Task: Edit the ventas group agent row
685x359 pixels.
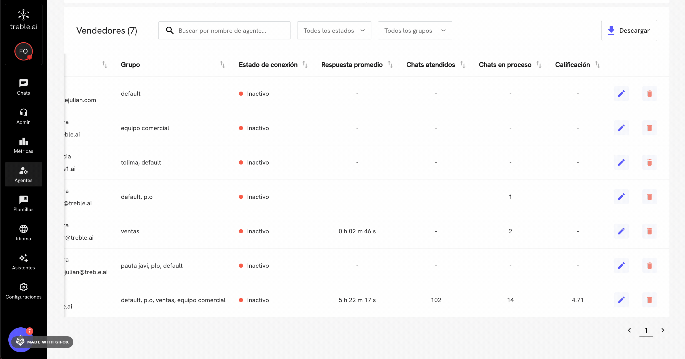Action: pos(621,231)
